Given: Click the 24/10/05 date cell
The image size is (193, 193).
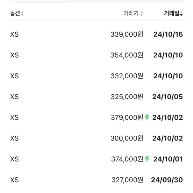Looking at the screenshot, I should 168,97.
